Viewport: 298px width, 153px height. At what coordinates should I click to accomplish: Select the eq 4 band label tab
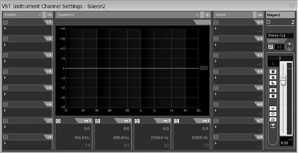tap(202, 121)
